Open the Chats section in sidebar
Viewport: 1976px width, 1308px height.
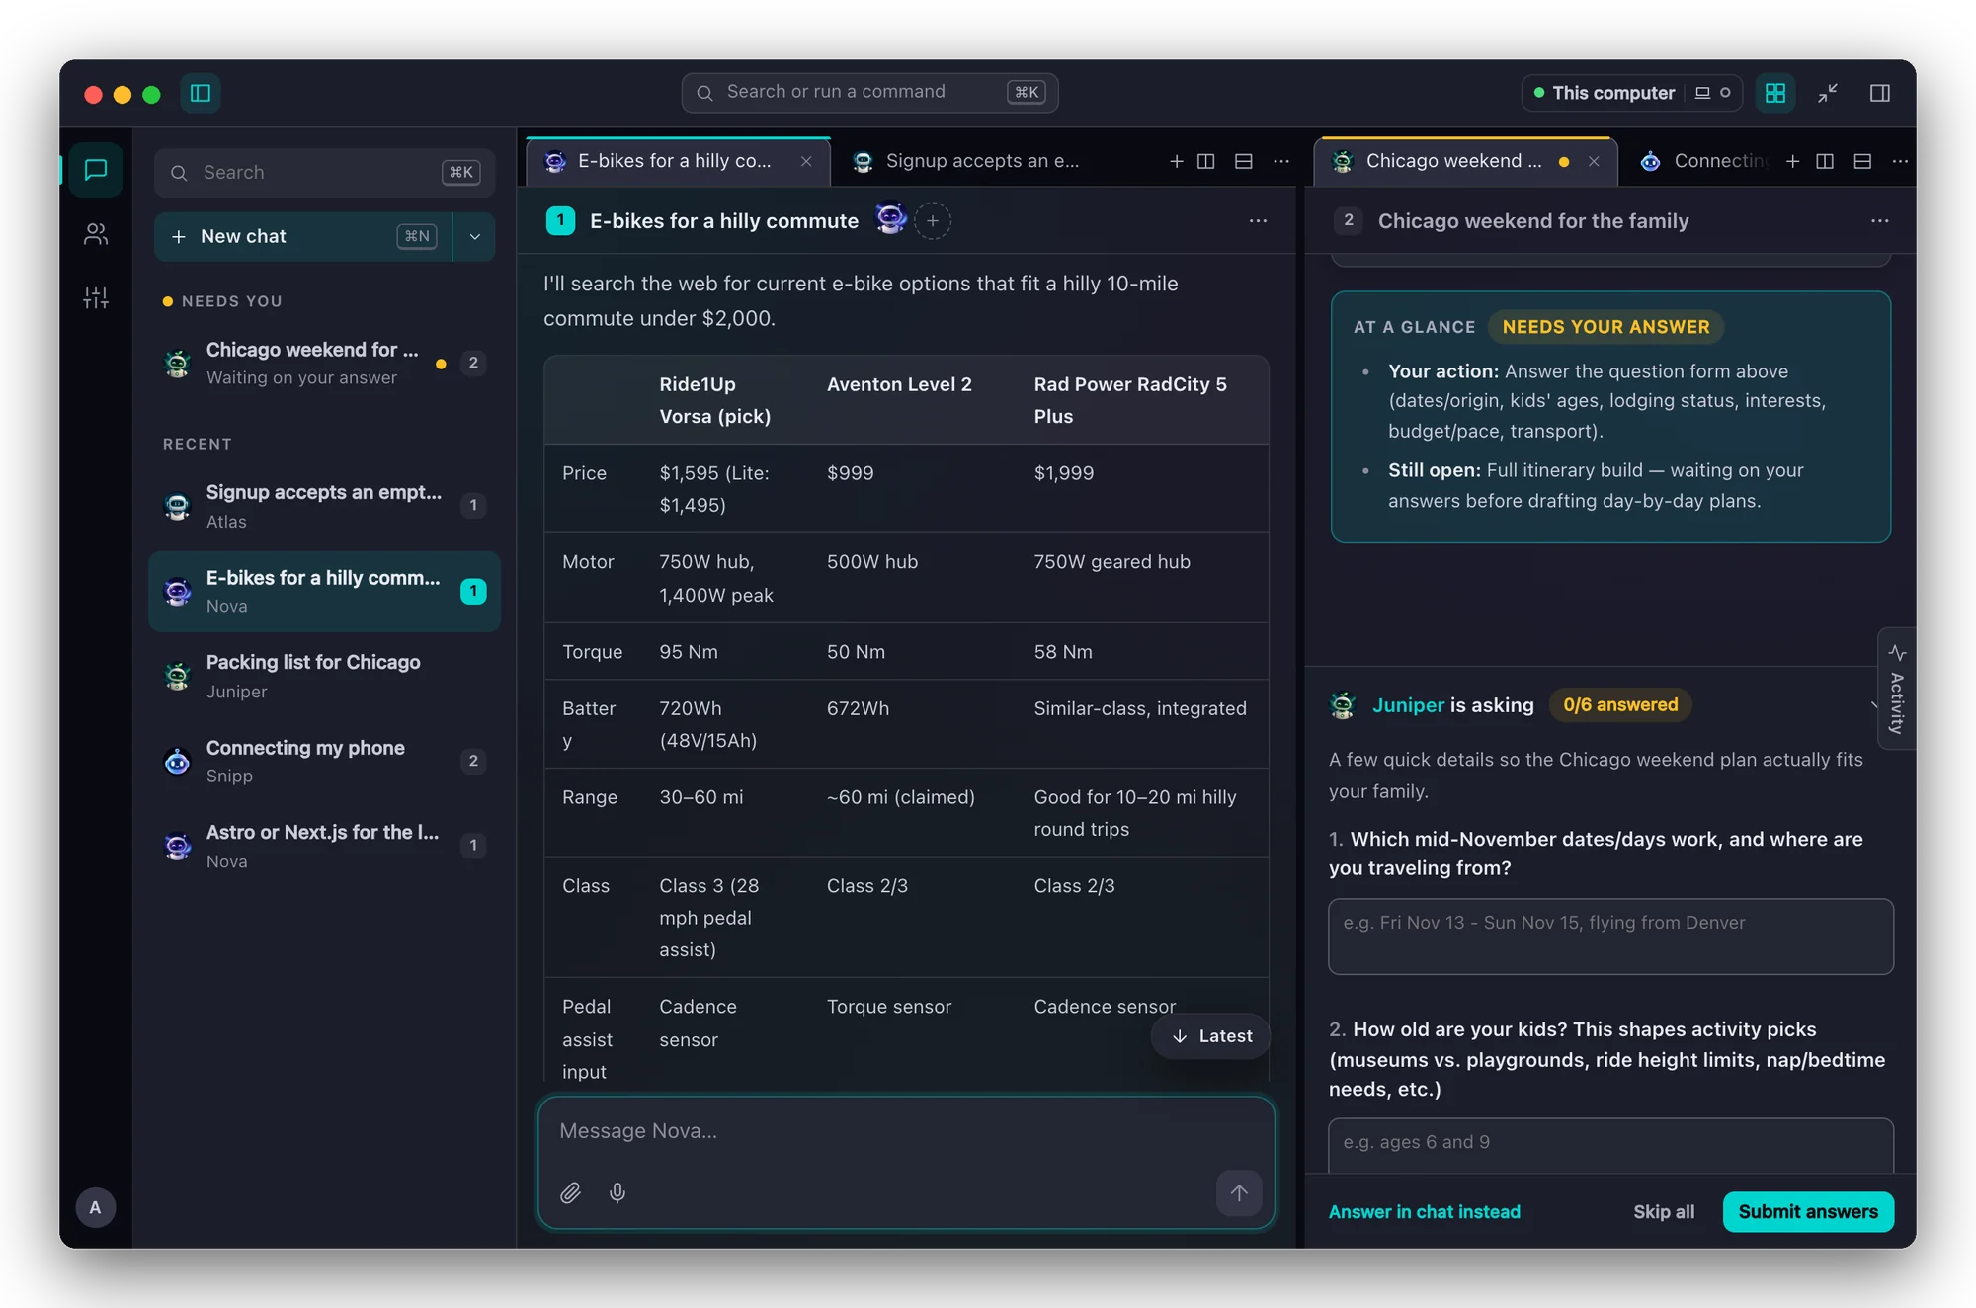[96, 170]
